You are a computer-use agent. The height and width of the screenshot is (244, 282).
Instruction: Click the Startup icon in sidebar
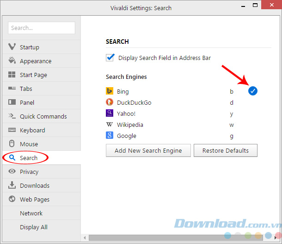pos(12,47)
